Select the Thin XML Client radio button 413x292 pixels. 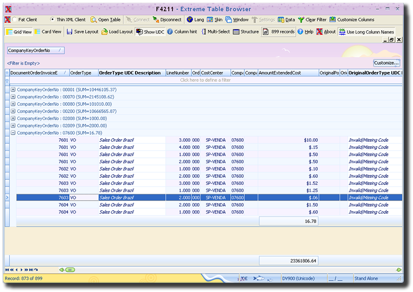[52, 20]
